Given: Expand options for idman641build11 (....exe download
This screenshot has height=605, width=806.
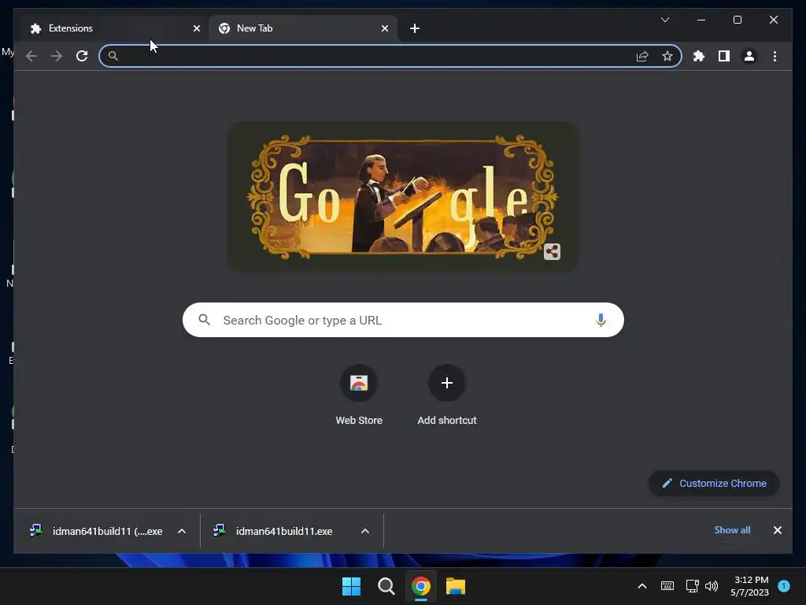Looking at the screenshot, I should [182, 531].
